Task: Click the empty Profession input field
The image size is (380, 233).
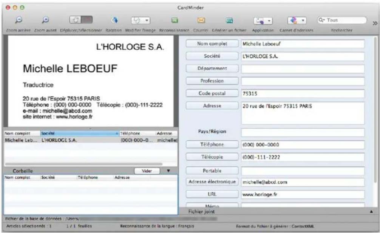Action: (x=303, y=81)
